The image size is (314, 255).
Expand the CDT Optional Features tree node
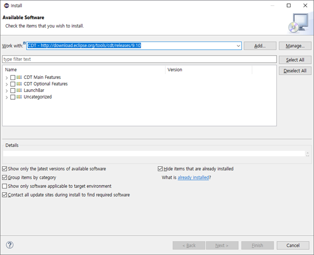click(x=7, y=84)
